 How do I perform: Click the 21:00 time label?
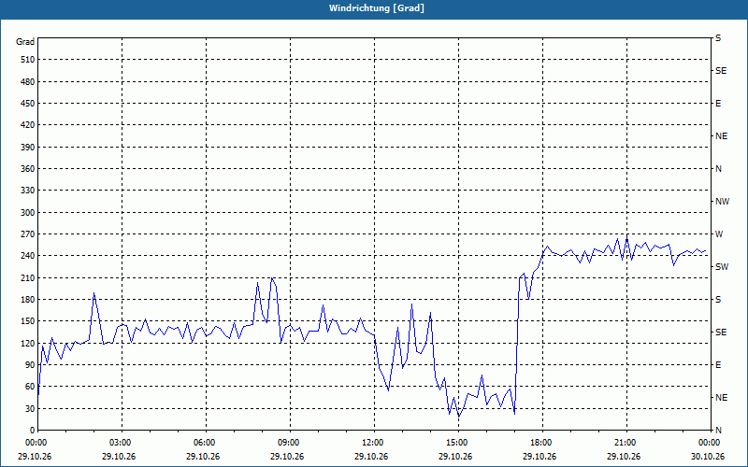(624, 443)
